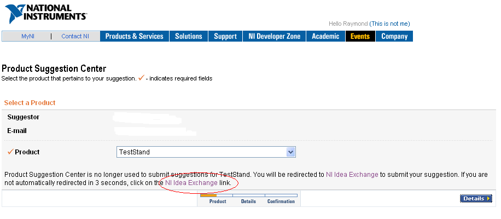Open the MyNI link
Screen dimensions: 501x219
tap(28, 37)
